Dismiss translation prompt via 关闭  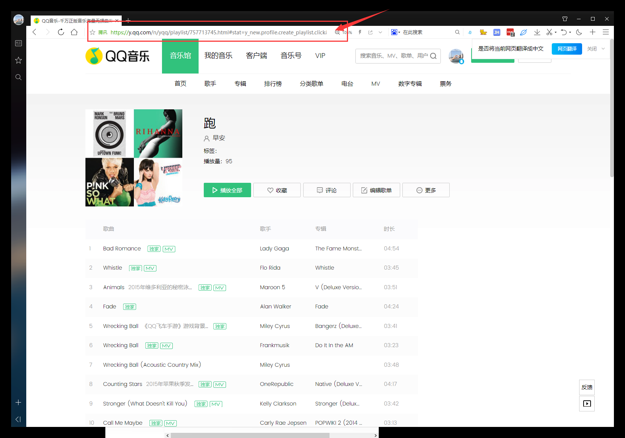click(592, 49)
